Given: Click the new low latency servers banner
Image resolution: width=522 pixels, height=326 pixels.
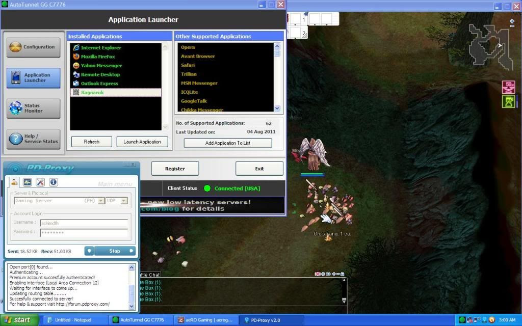Looking at the screenshot, I should point(213,205).
